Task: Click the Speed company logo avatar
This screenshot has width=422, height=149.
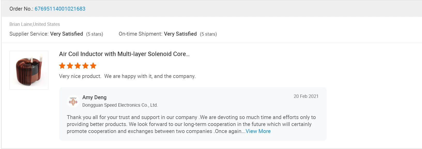Action: (73, 101)
